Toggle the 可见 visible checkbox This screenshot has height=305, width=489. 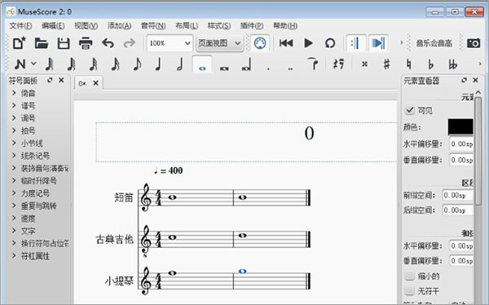409,110
